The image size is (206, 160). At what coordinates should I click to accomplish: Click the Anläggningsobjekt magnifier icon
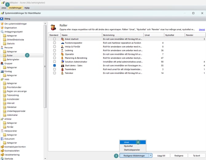(x=2, y=32)
